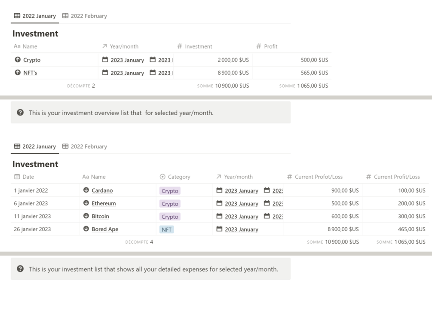Select the clock icon next to Cardano
The image size is (432, 312).
pos(87,190)
